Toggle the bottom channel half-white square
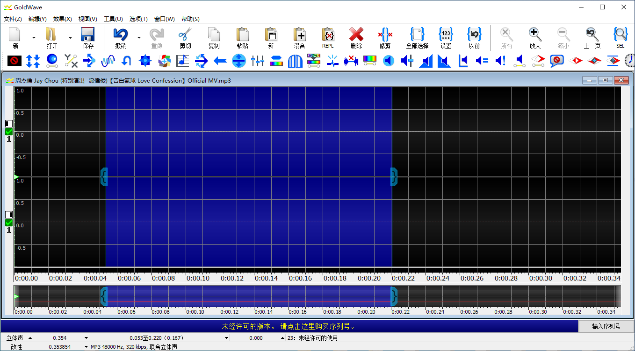Viewport: 635px width, 351px height. [x=9, y=215]
